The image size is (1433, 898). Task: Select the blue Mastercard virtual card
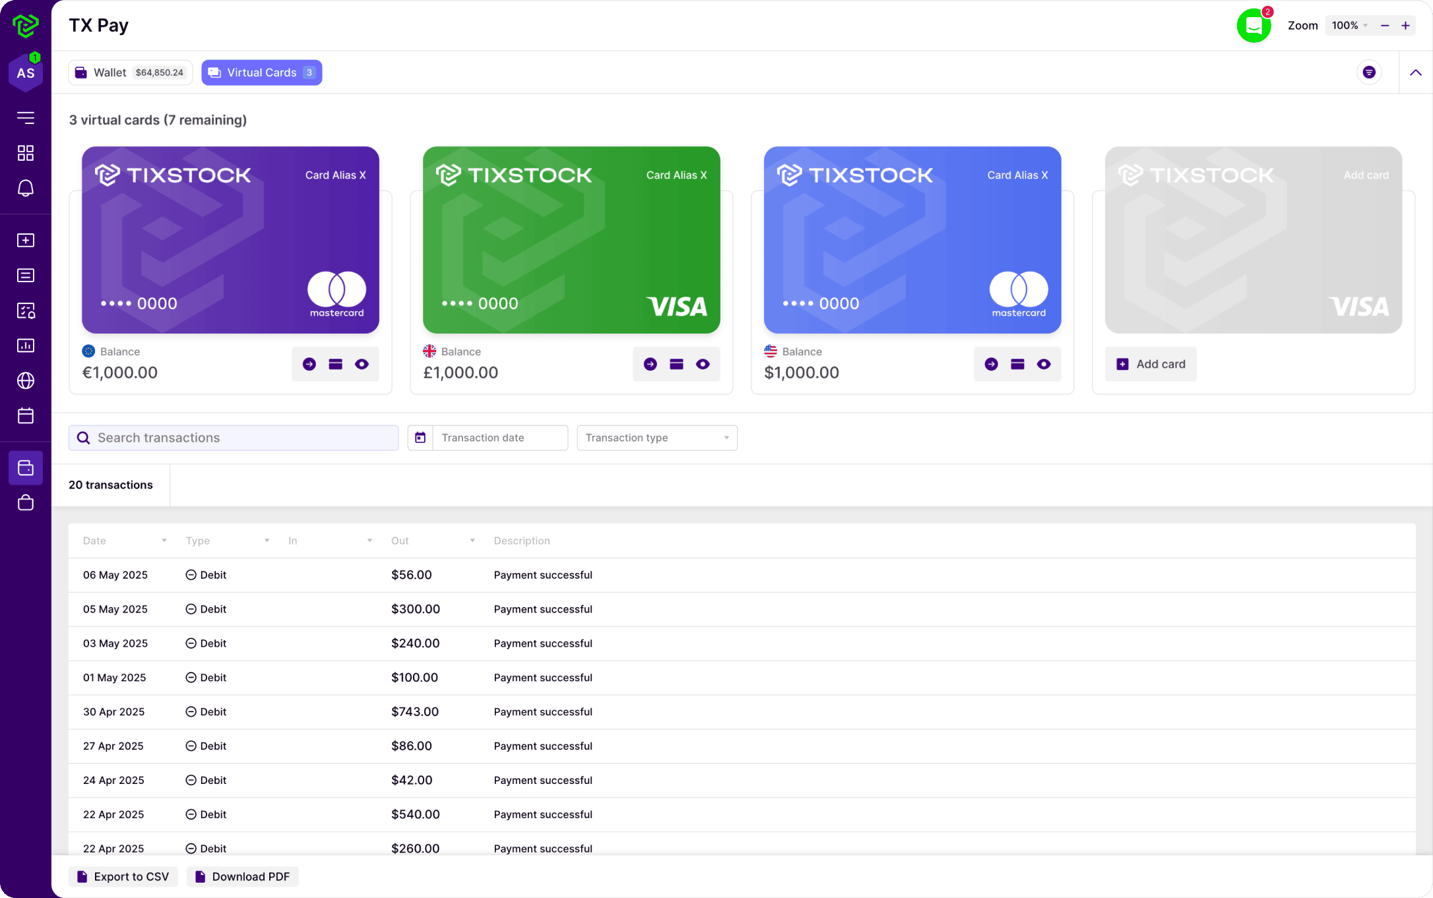pos(912,240)
